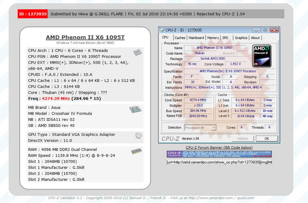Click the OK button in CPU-Z
The height and width of the screenshot is (203, 308).
[267, 139]
